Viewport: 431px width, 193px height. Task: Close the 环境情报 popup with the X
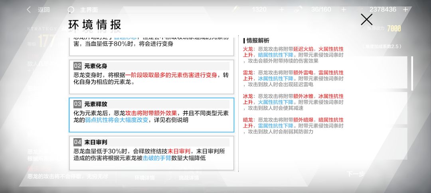(x=366, y=19)
